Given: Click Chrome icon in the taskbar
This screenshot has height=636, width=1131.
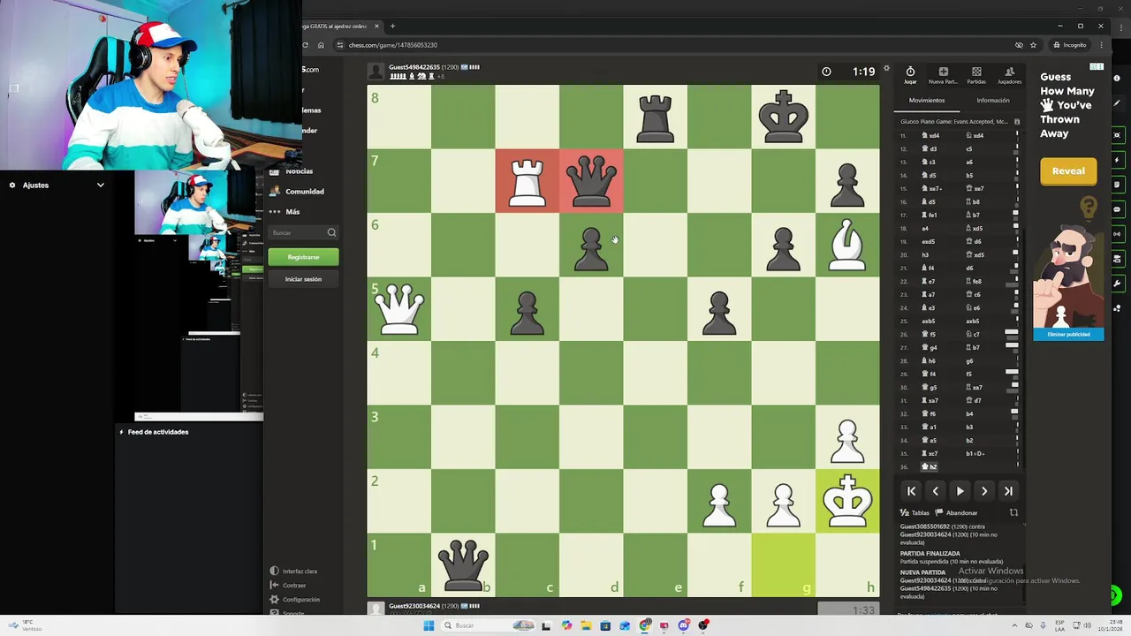Looking at the screenshot, I should 645,625.
